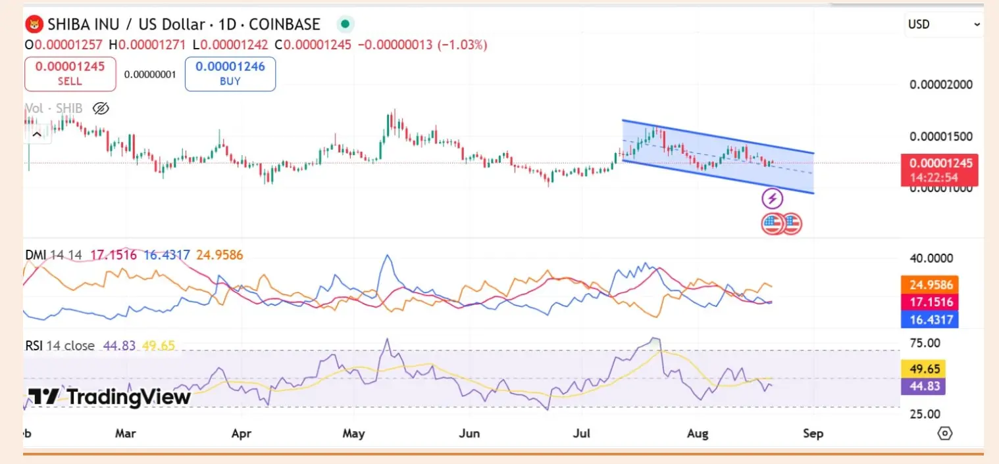
Task: Select the DMI 14 14 indicator label
Action: click(55, 255)
